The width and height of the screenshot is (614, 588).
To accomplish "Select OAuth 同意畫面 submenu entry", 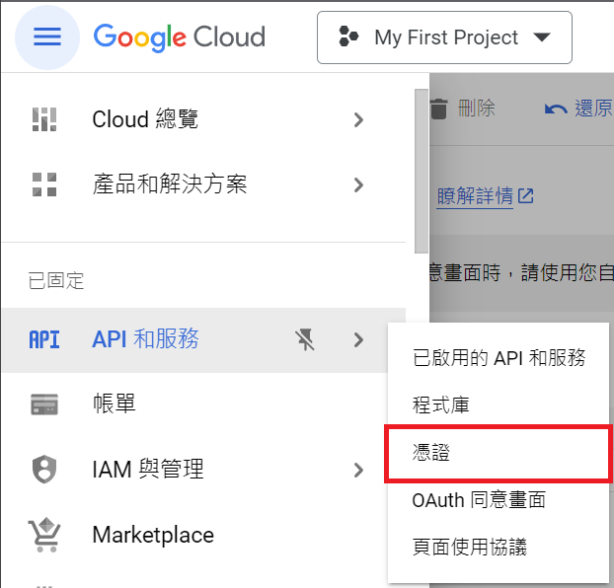I will [499, 500].
